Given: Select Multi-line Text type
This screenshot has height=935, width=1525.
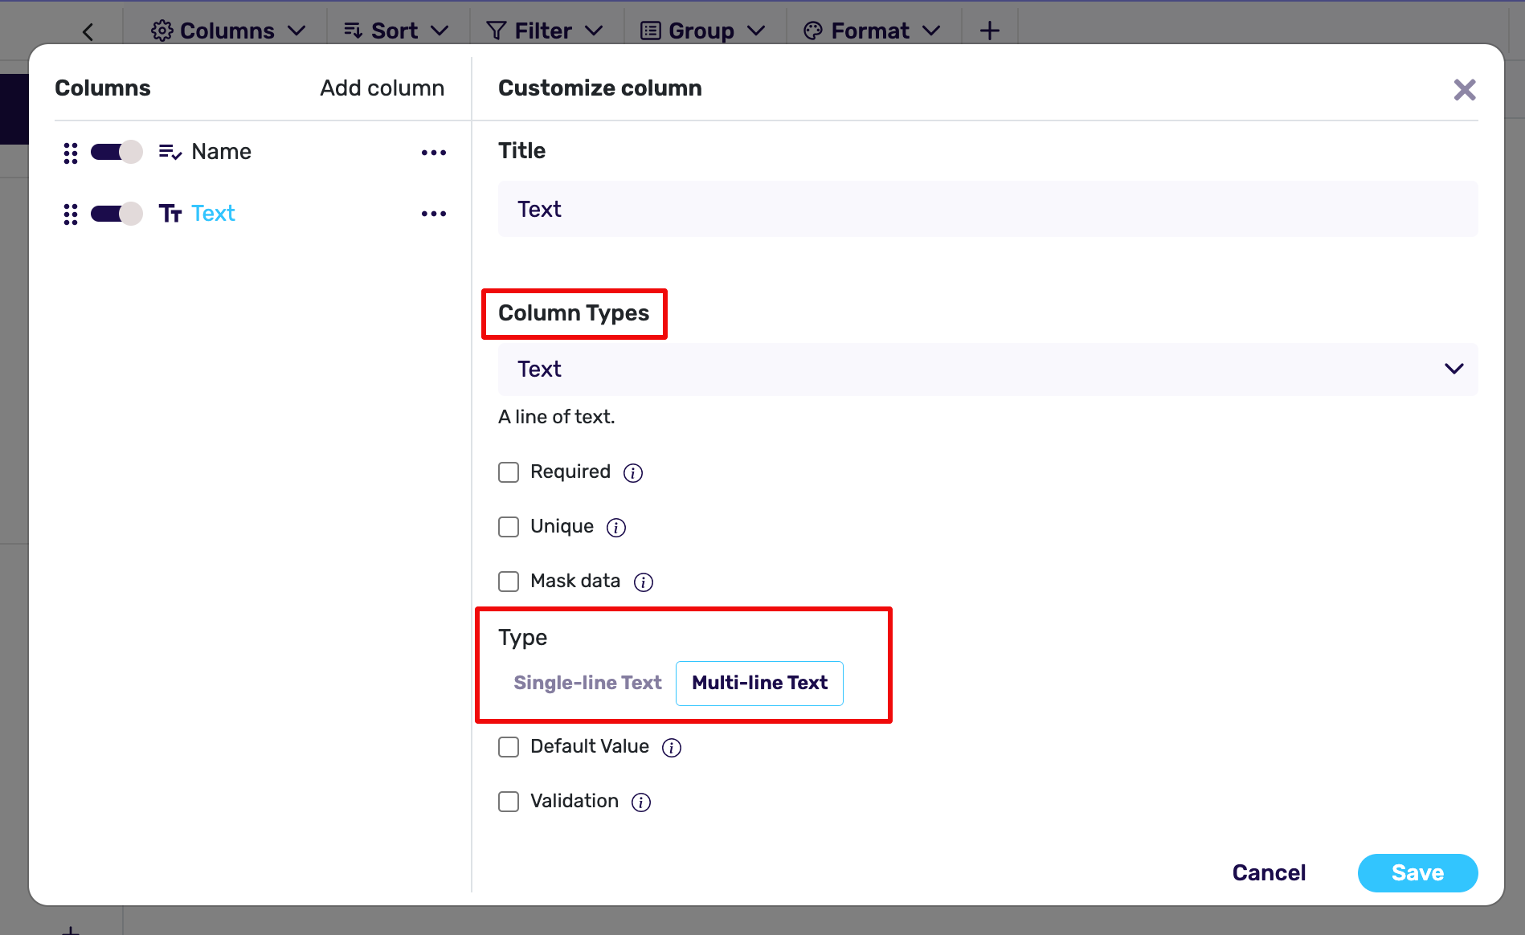Looking at the screenshot, I should pyautogui.click(x=758, y=683).
